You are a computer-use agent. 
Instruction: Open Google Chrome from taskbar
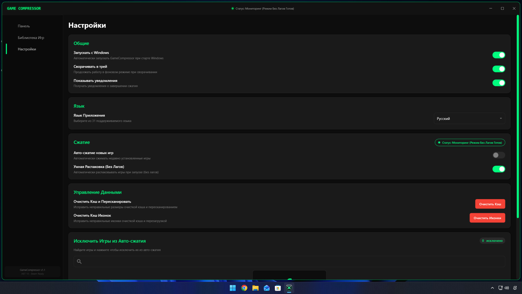tap(244, 288)
